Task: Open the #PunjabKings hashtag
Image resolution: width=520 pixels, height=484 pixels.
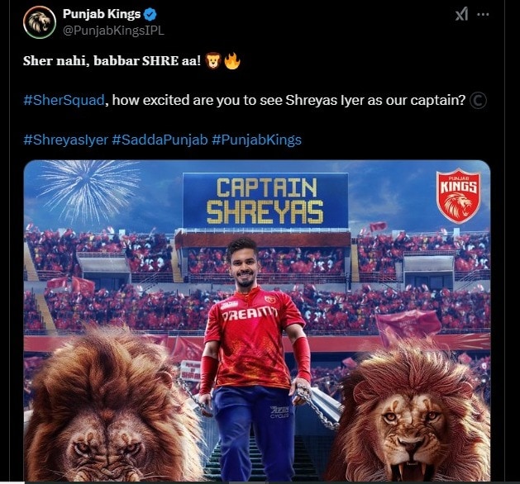Action: (x=256, y=140)
